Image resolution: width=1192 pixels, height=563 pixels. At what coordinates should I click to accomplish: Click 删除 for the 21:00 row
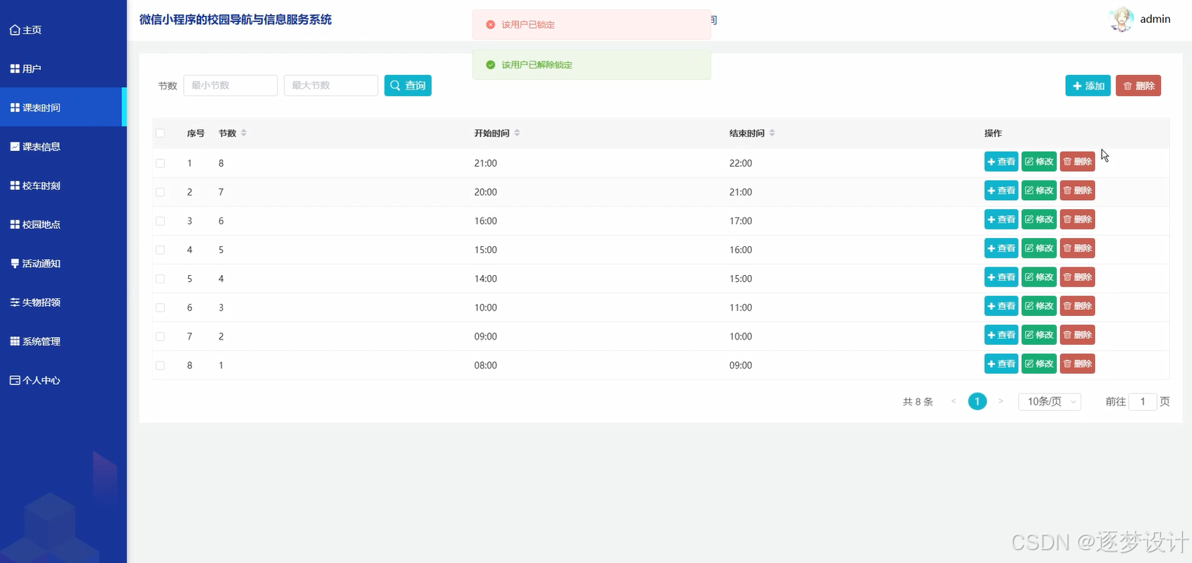pos(1077,161)
